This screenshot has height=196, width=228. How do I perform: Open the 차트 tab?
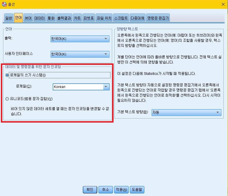tap(77, 18)
